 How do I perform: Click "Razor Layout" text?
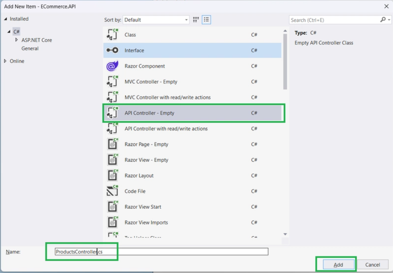tap(139, 176)
